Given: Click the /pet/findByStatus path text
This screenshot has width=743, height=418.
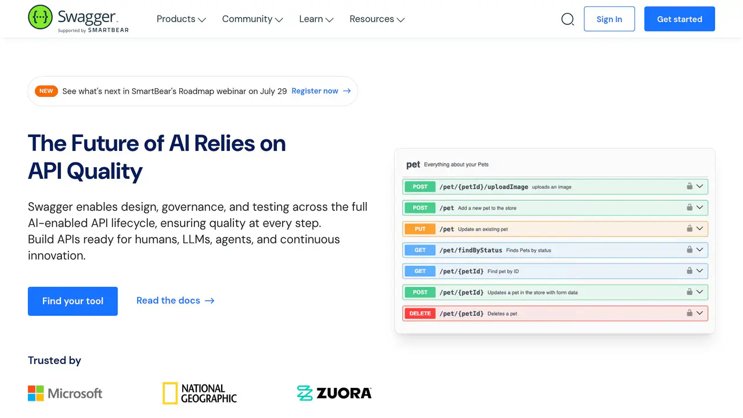Looking at the screenshot, I should (x=471, y=250).
